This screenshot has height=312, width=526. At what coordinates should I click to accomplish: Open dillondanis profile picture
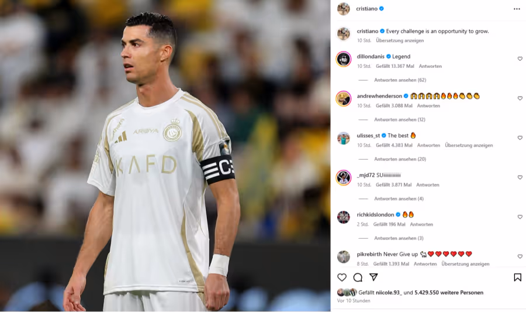pos(344,59)
